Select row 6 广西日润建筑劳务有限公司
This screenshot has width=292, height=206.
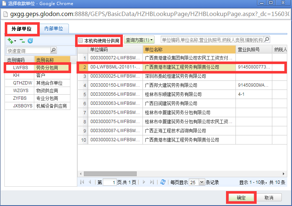pyautogui.click(x=182, y=103)
